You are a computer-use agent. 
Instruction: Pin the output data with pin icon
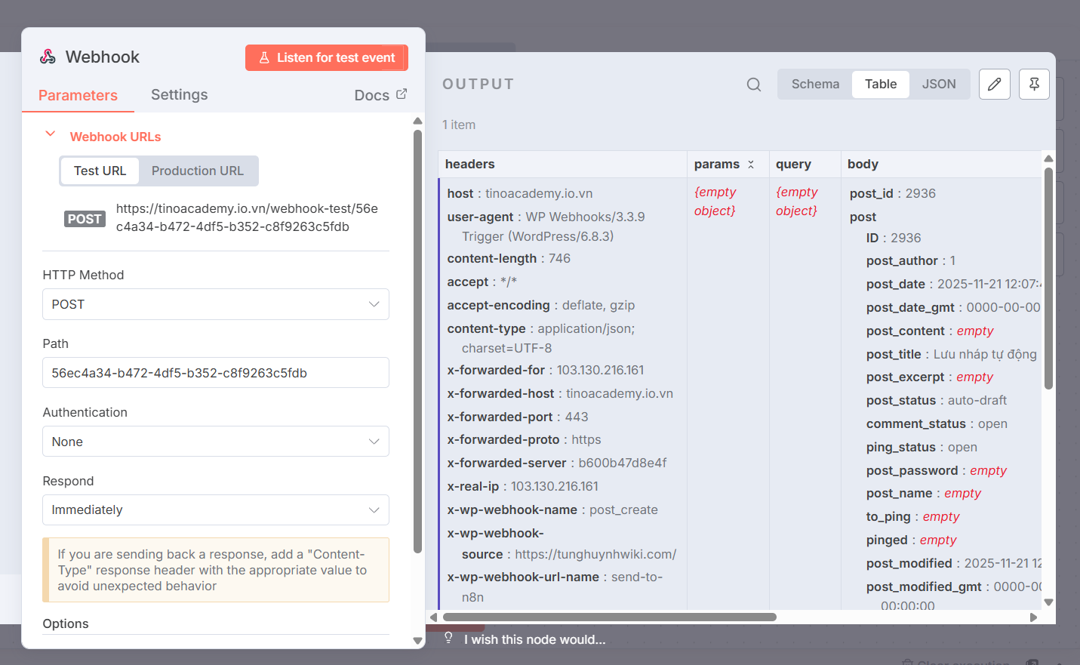1034,85
